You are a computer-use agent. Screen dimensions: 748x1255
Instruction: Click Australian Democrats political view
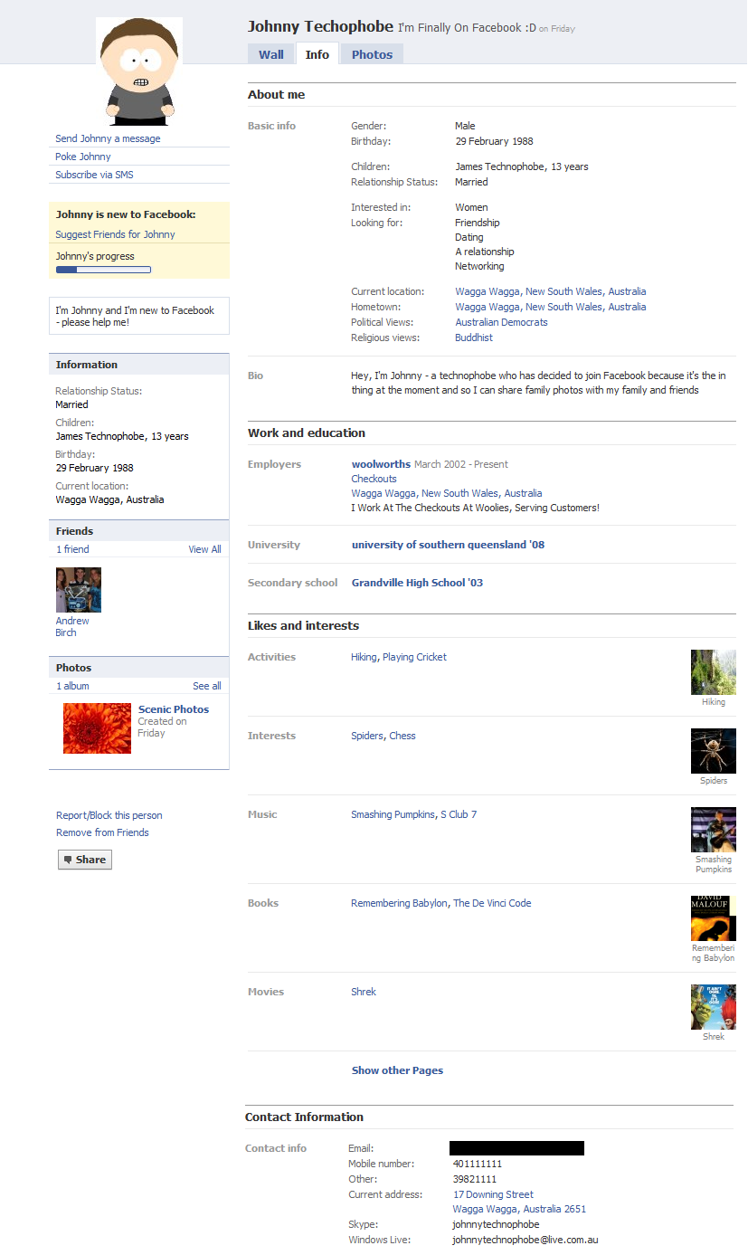(501, 322)
